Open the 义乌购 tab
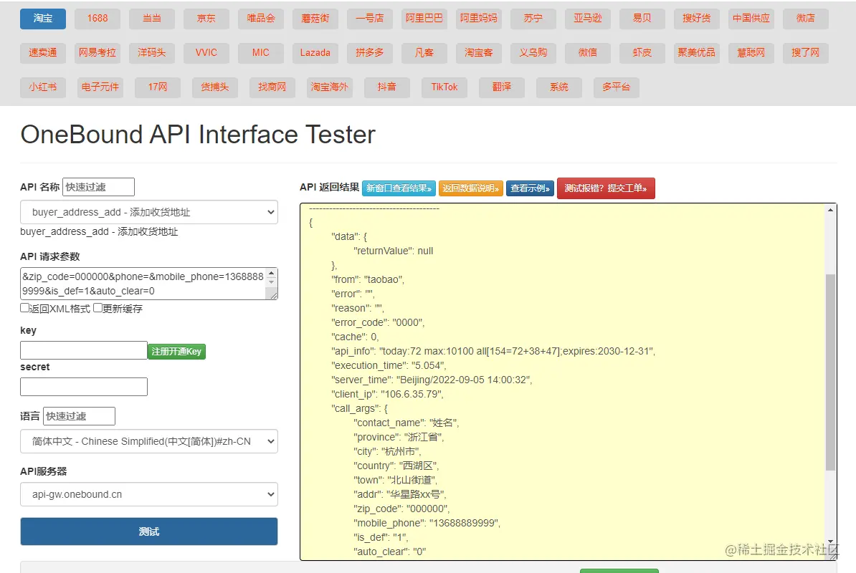This screenshot has height=573, width=856. tap(533, 53)
